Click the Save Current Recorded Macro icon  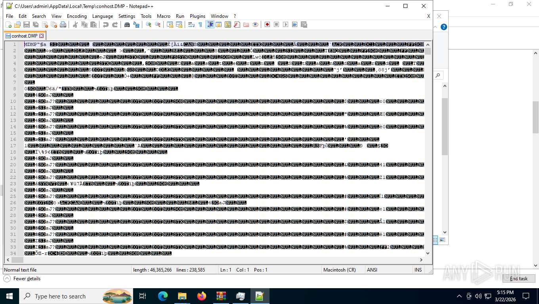tap(304, 25)
